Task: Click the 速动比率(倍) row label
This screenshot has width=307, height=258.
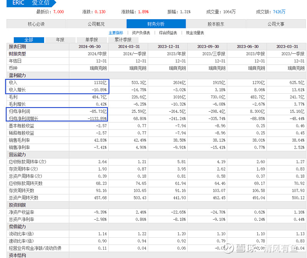Action: [21, 241]
